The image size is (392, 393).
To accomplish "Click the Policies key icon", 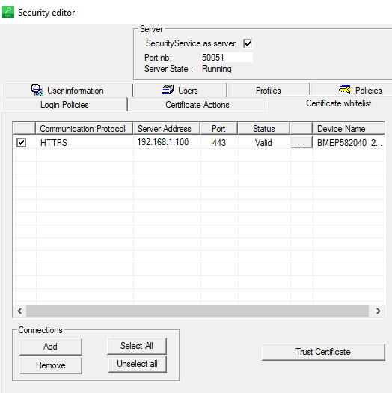I will pyautogui.click(x=345, y=90).
